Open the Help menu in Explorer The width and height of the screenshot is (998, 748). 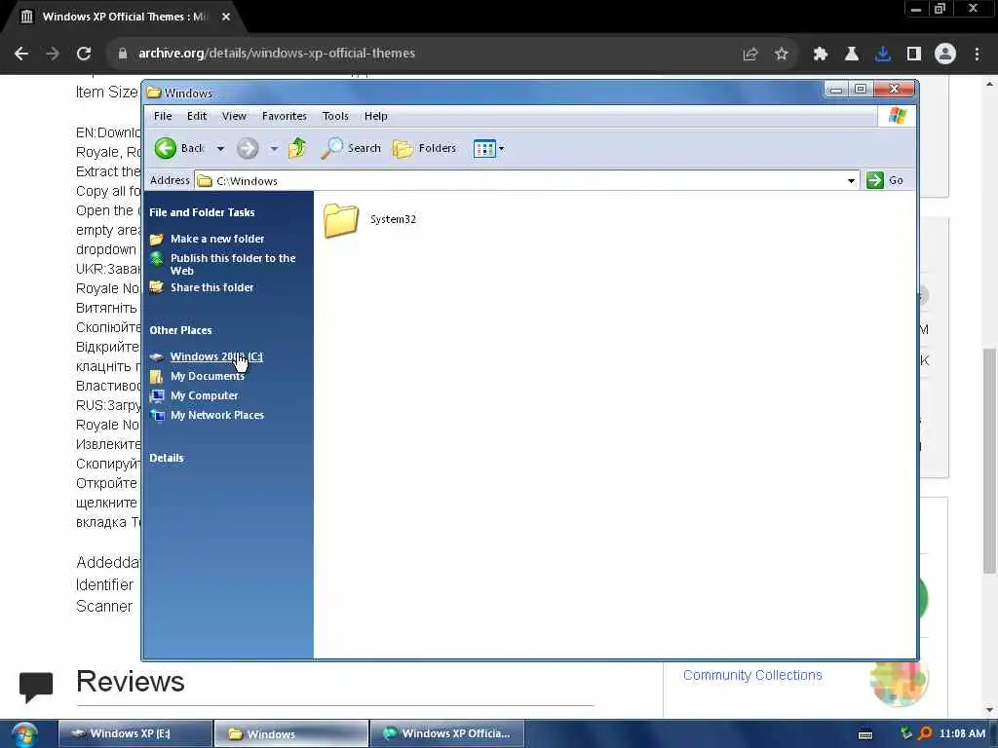pyautogui.click(x=375, y=116)
